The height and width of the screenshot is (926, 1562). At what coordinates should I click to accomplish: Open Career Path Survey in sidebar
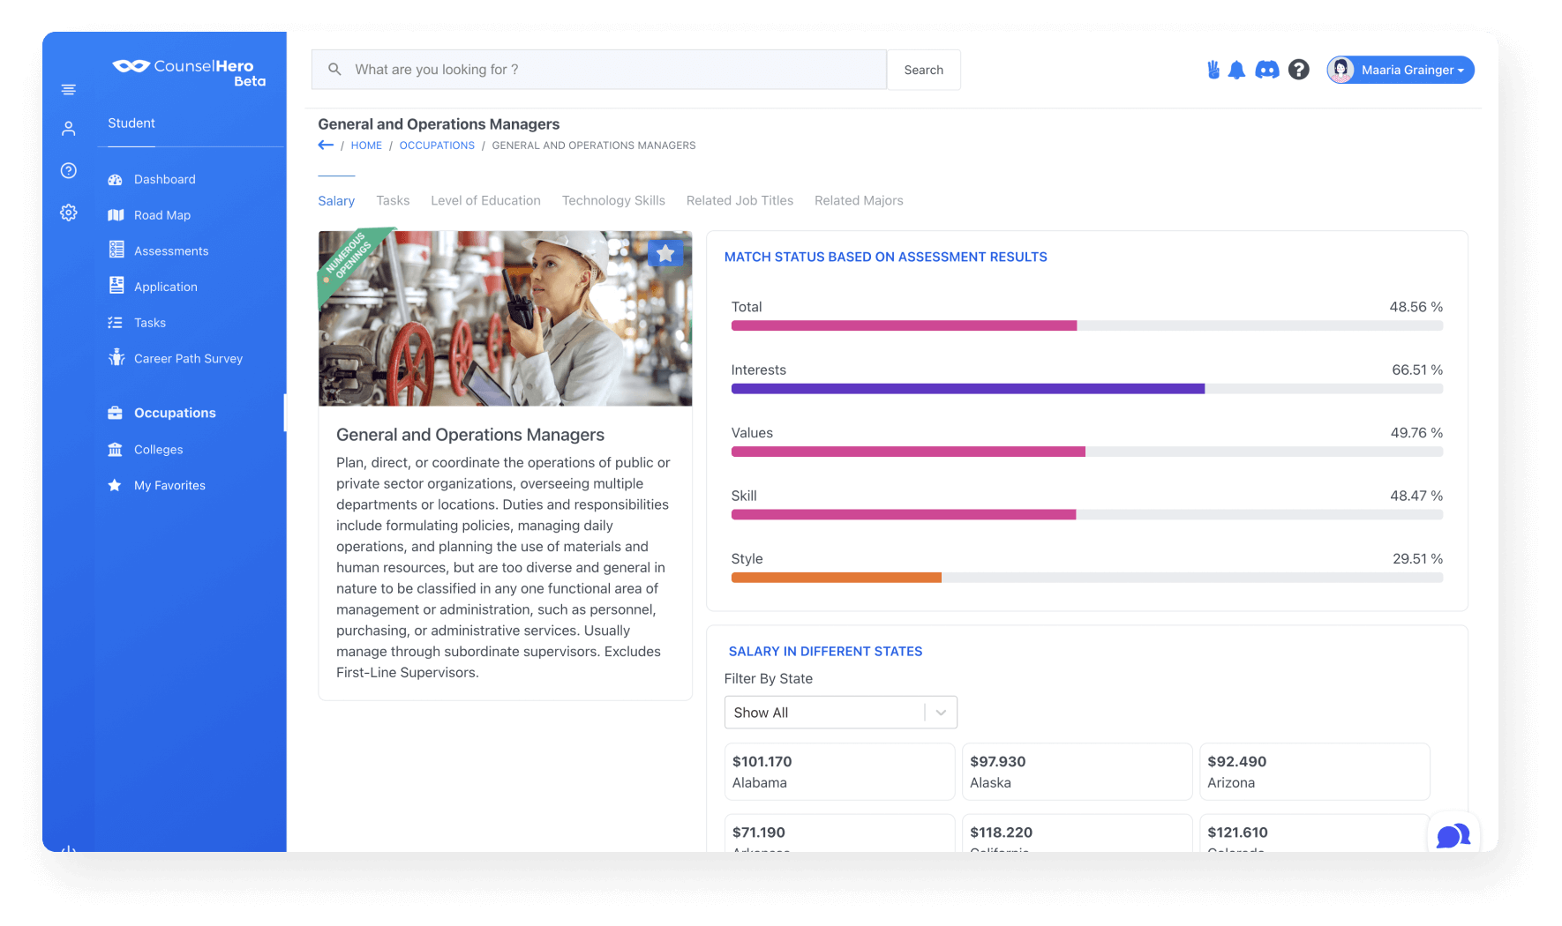pos(188,359)
